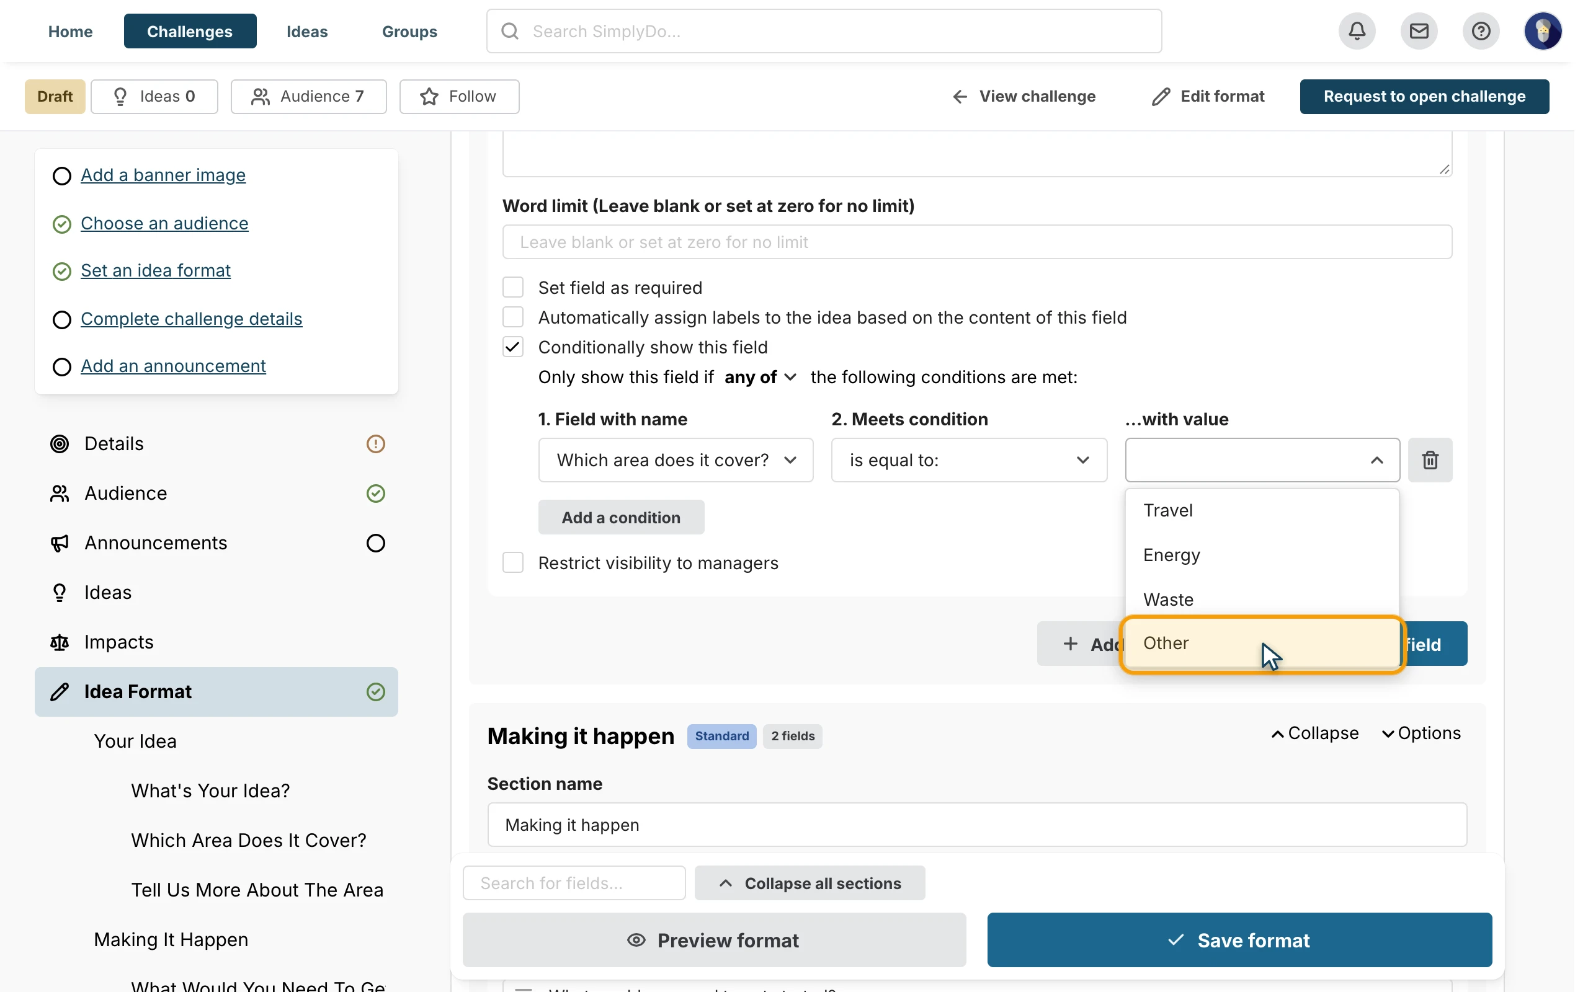This screenshot has height=992, width=1588.
Task: Select 'Other' in the value list
Action: 1262,644
